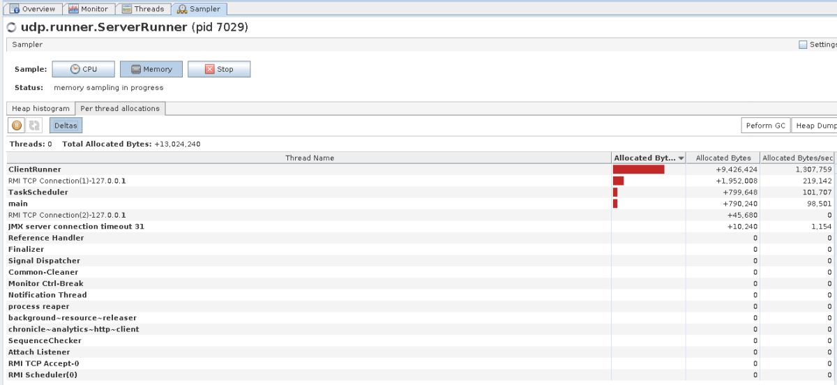Sort by Allocated Bytes column header

[x=723, y=158]
